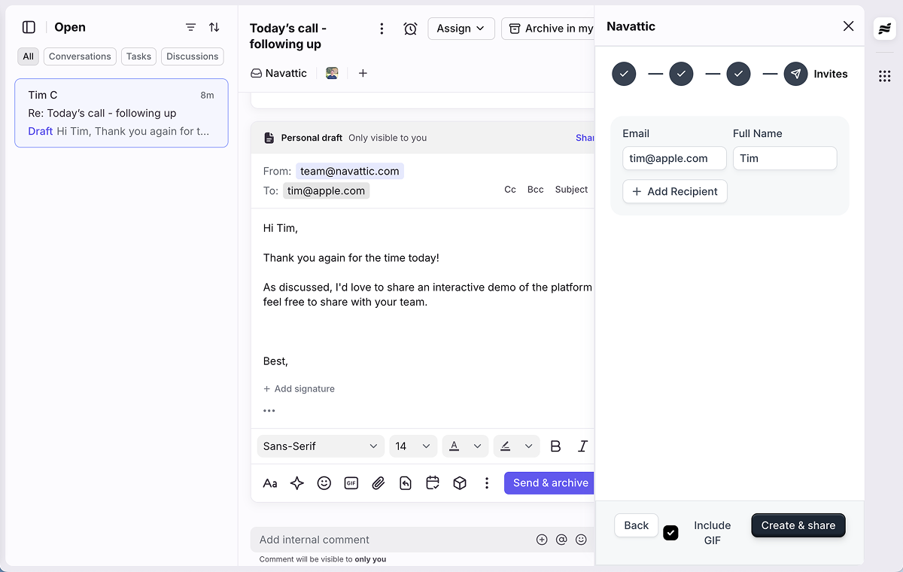903x572 pixels.
Task: Toggle italic formatting
Action: [582, 446]
